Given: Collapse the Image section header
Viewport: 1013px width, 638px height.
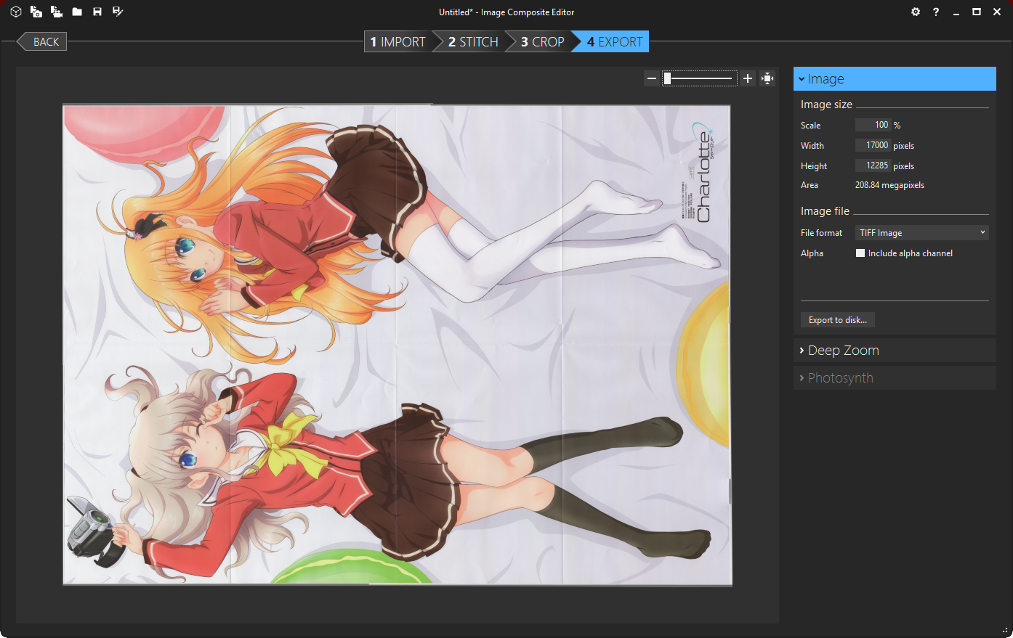Looking at the screenshot, I should (x=895, y=78).
